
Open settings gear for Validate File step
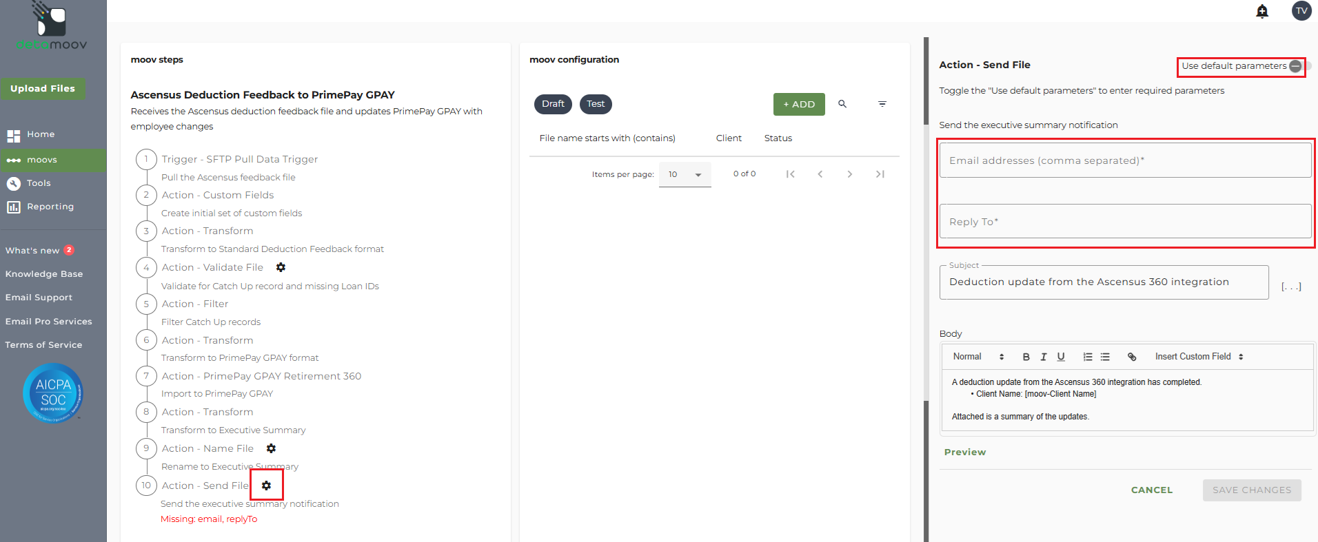point(281,267)
